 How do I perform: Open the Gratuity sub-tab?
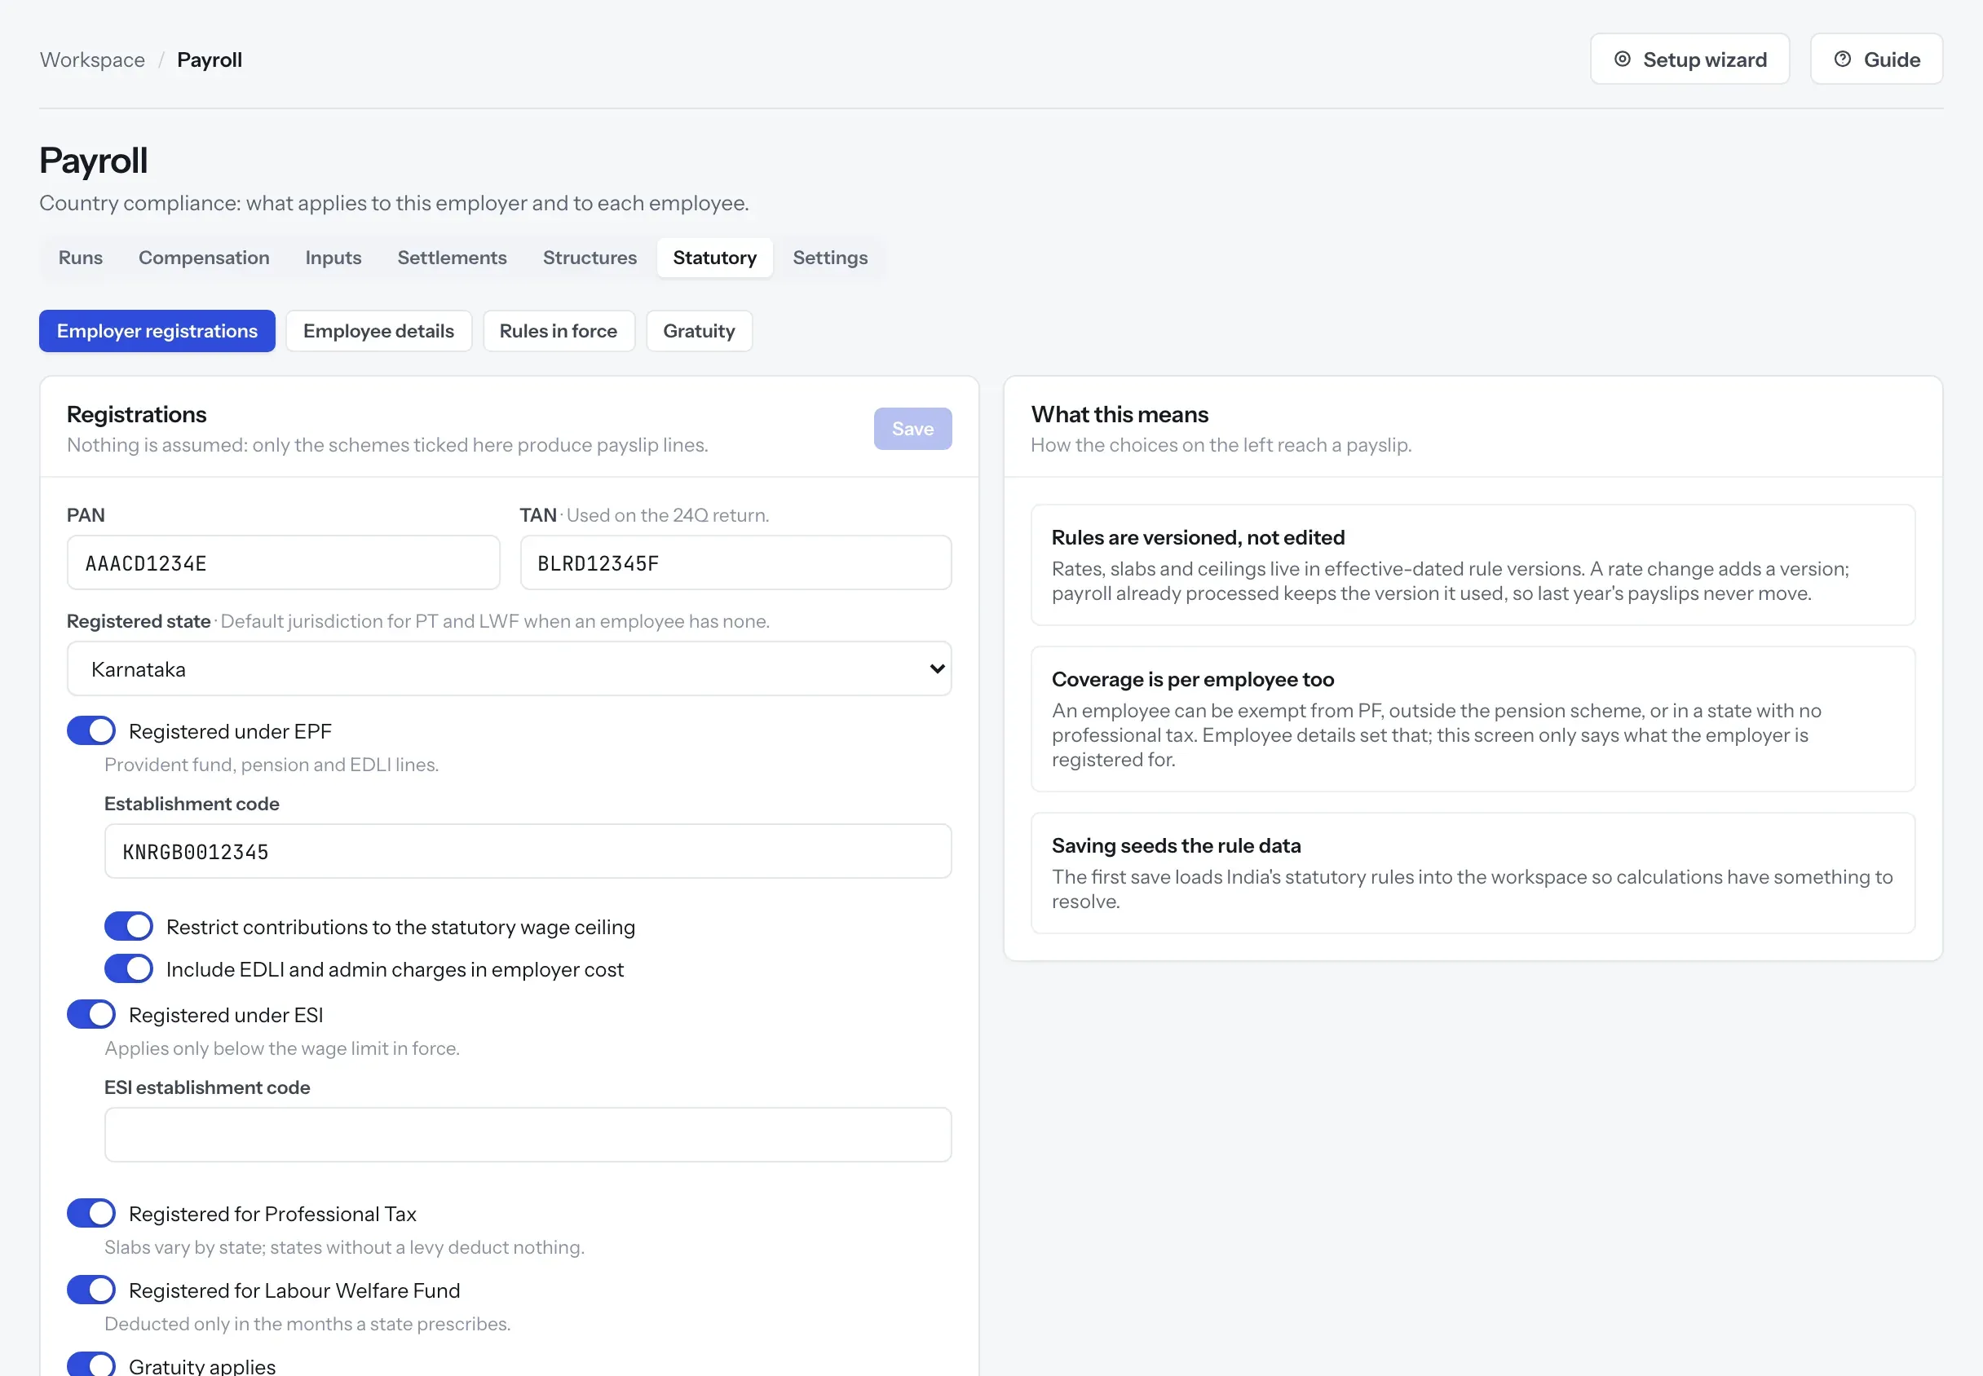pos(700,331)
